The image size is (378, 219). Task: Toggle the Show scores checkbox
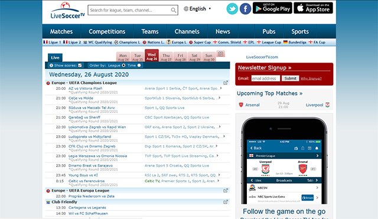pos(80,66)
